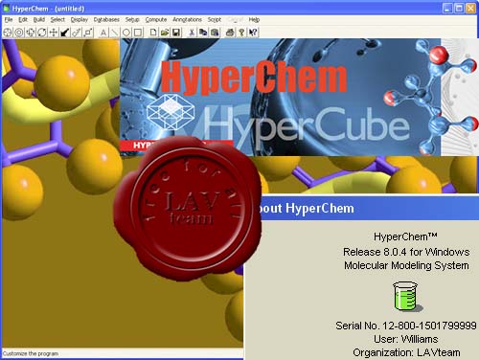Open the Compute menu
Screen dimensions: 479x360
[x=156, y=20]
